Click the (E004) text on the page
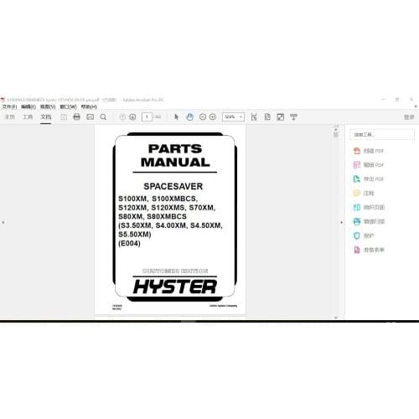Viewport: 419px width, 419px height. coord(129,243)
